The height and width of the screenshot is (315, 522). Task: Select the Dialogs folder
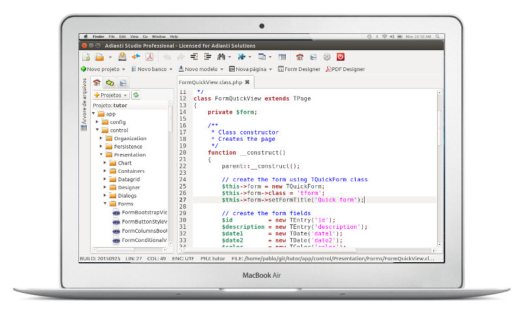127,196
